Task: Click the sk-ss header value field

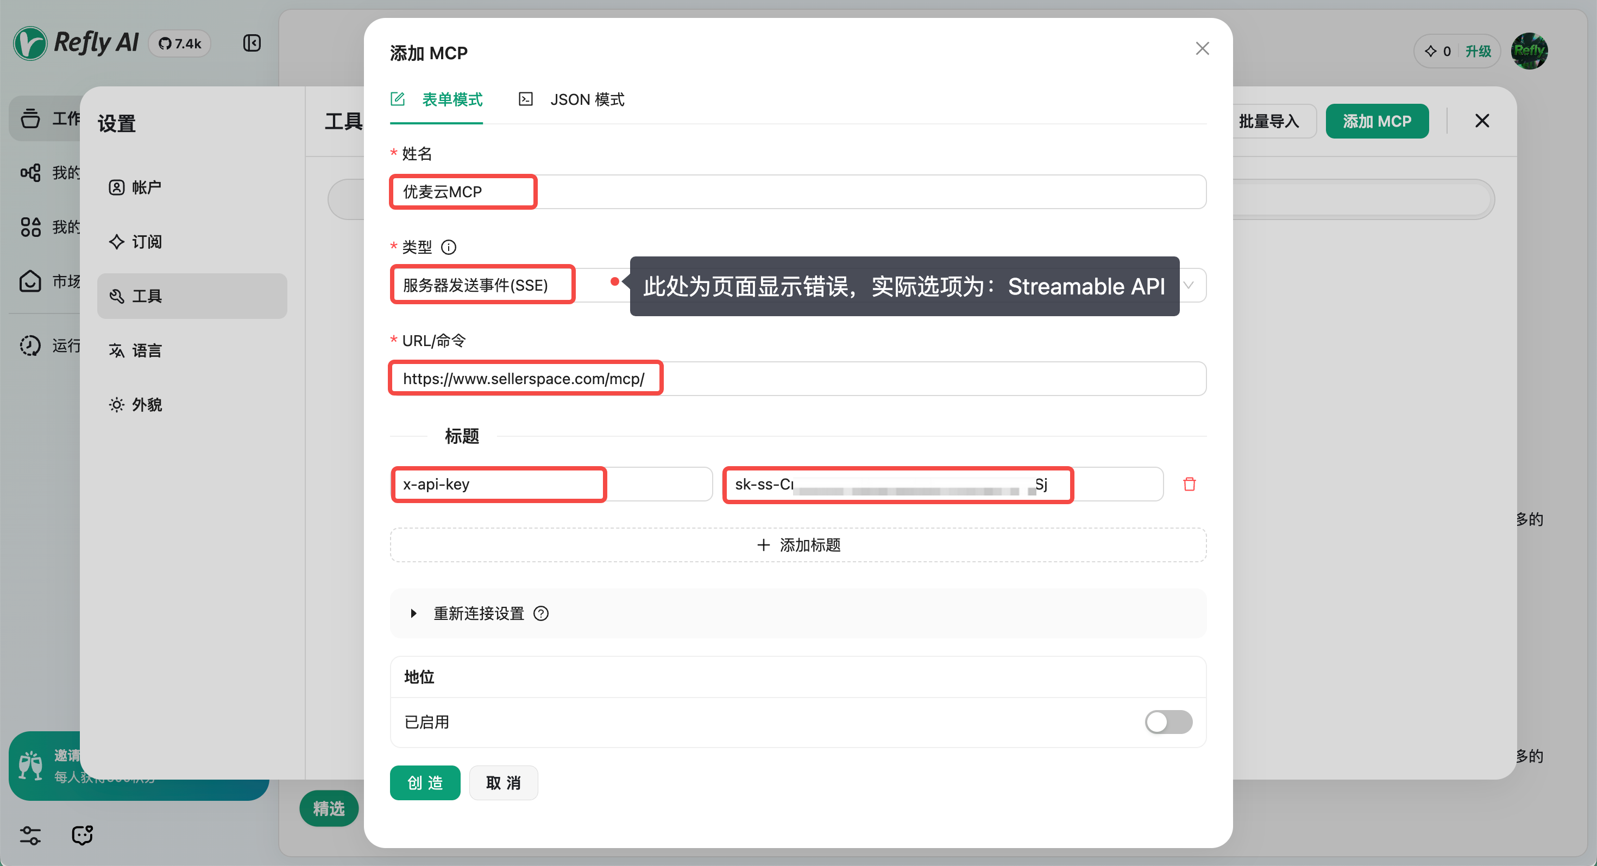Action: [x=943, y=484]
